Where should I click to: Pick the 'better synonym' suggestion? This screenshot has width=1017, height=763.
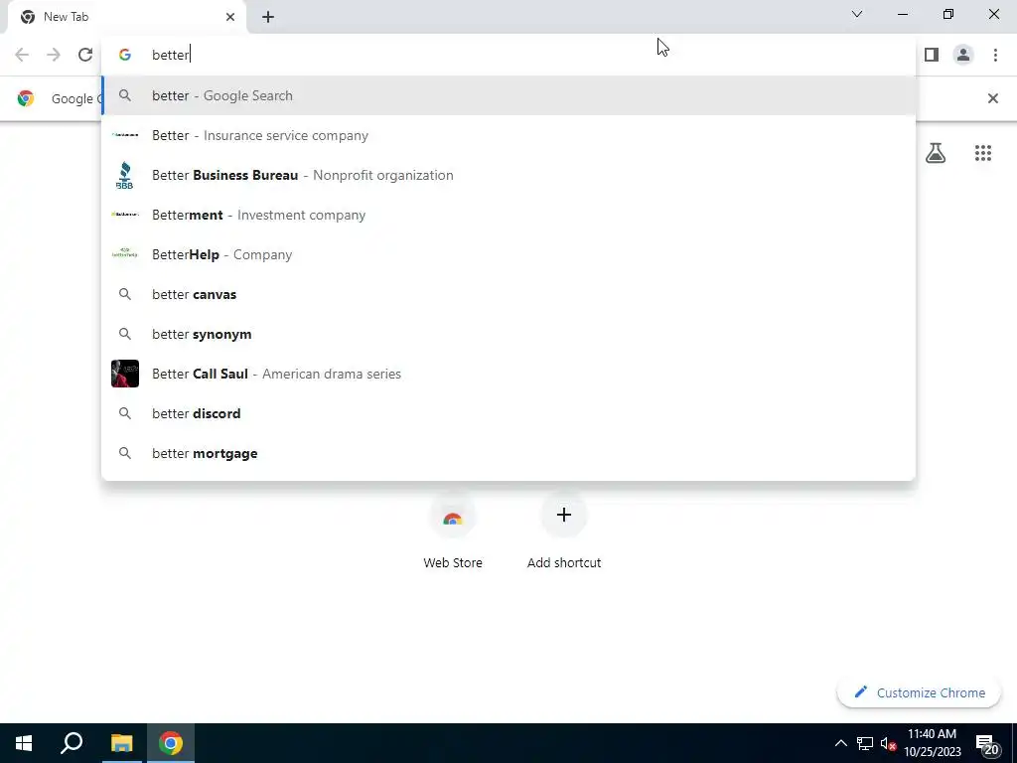(x=508, y=334)
